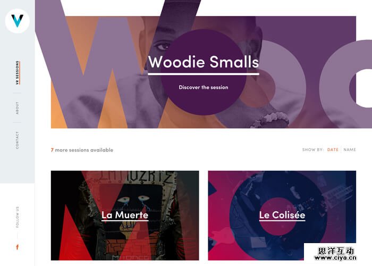Image resolution: width=372 pixels, height=266 pixels.
Task: Click the Follow Us label
Action: coord(18,217)
